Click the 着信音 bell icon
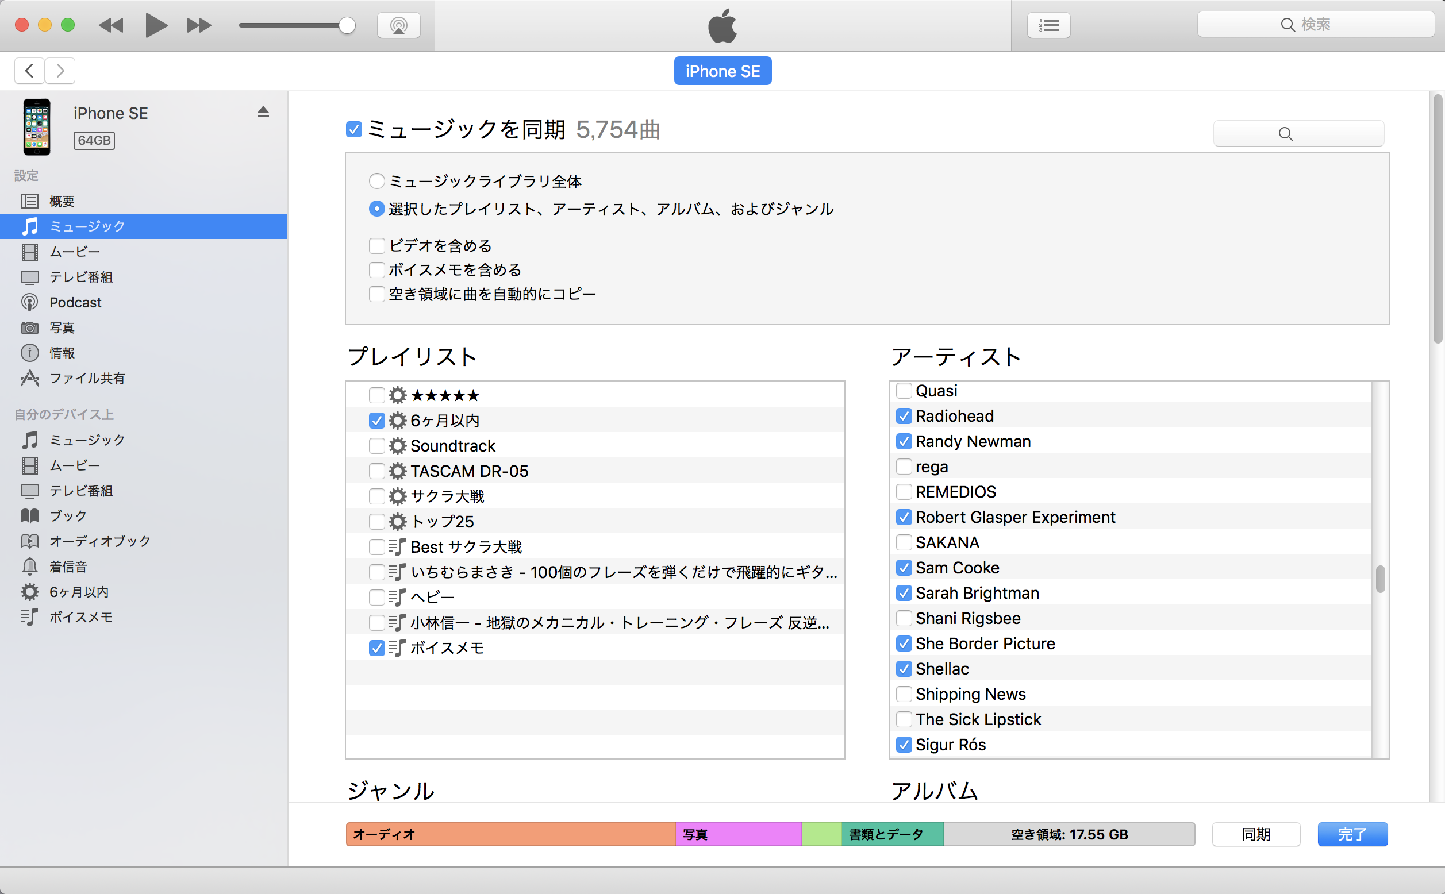The image size is (1445, 894). point(29,567)
